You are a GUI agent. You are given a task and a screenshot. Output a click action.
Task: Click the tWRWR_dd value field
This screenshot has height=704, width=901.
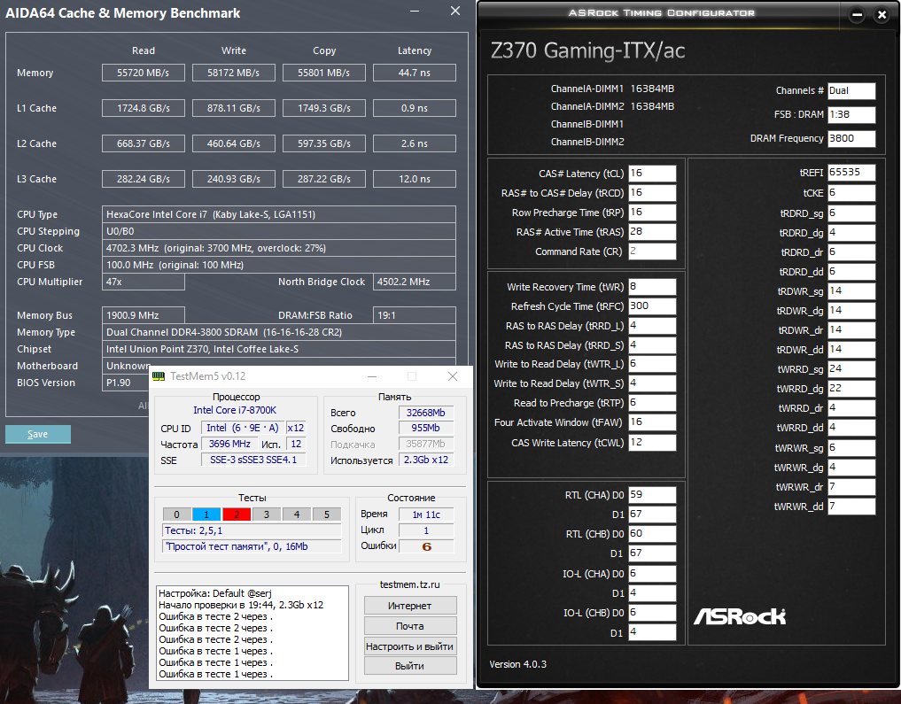(x=851, y=507)
